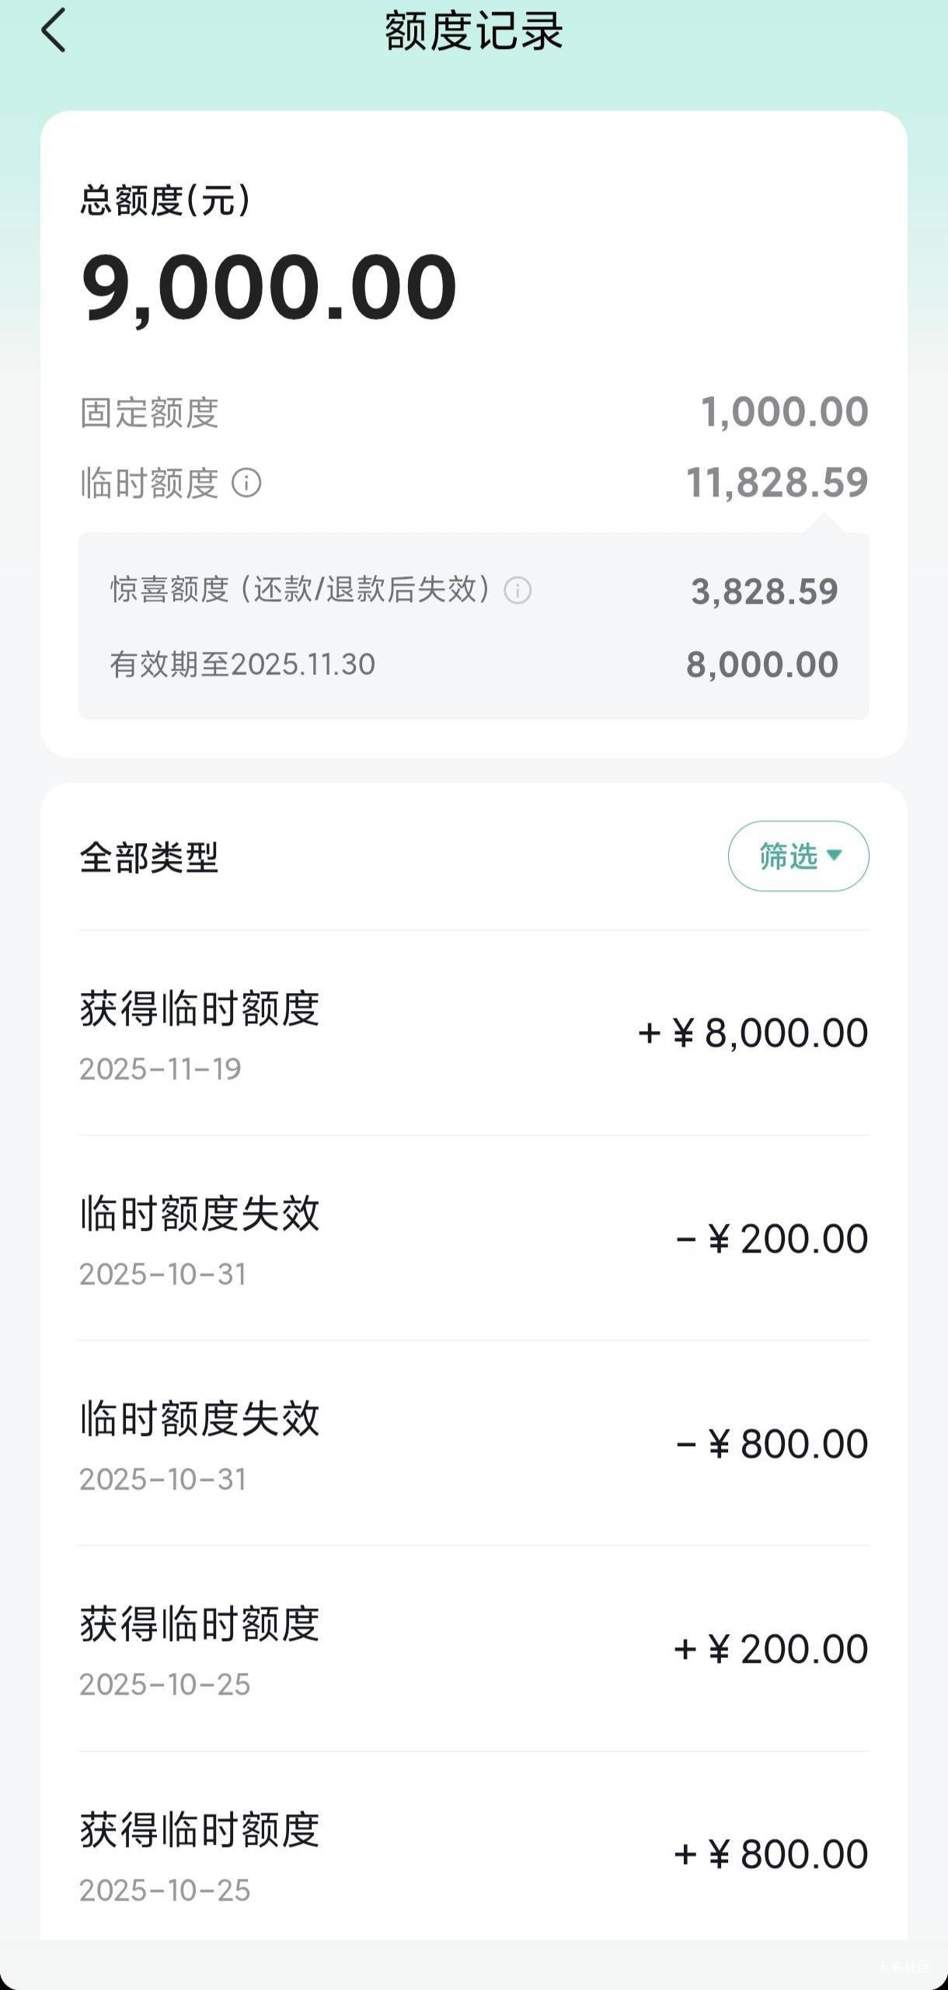The image size is (948, 1990).
Task: Tap the 额度记录 page title
Action: pos(474,31)
